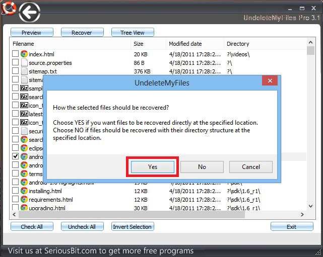Click Chrome icon beside index.html

pyautogui.click(x=24, y=54)
